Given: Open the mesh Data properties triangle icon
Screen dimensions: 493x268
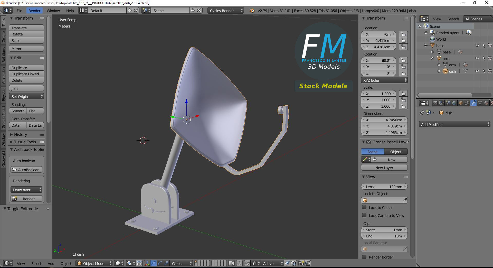Looking at the screenshot, I should pyautogui.click(x=480, y=103).
